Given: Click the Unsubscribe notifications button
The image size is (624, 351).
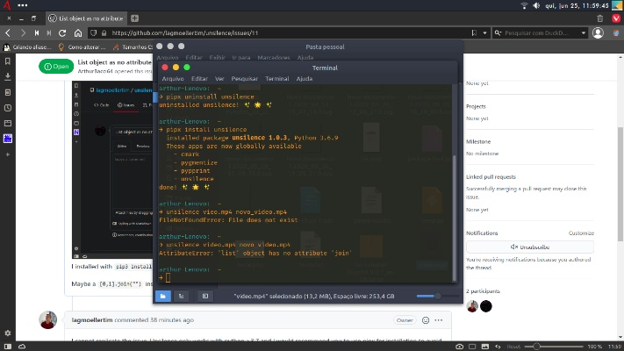Looking at the screenshot, I should (x=529, y=247).
